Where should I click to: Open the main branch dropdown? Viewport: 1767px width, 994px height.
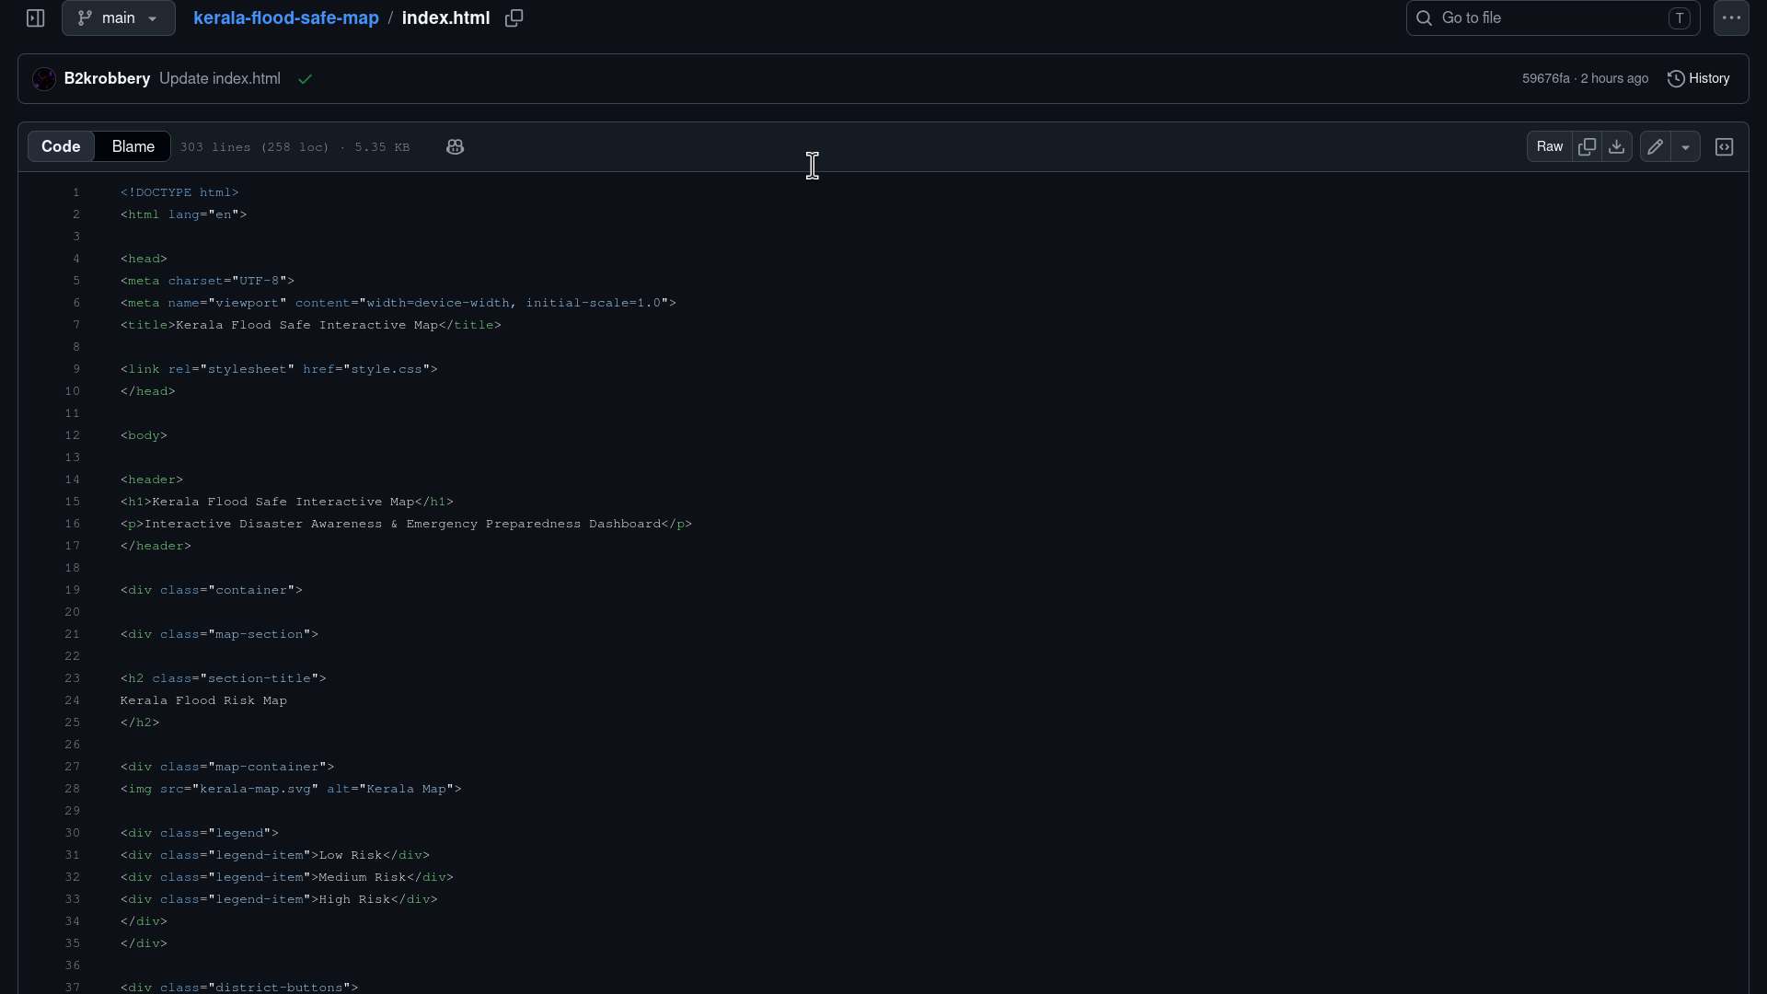(119, 18)
